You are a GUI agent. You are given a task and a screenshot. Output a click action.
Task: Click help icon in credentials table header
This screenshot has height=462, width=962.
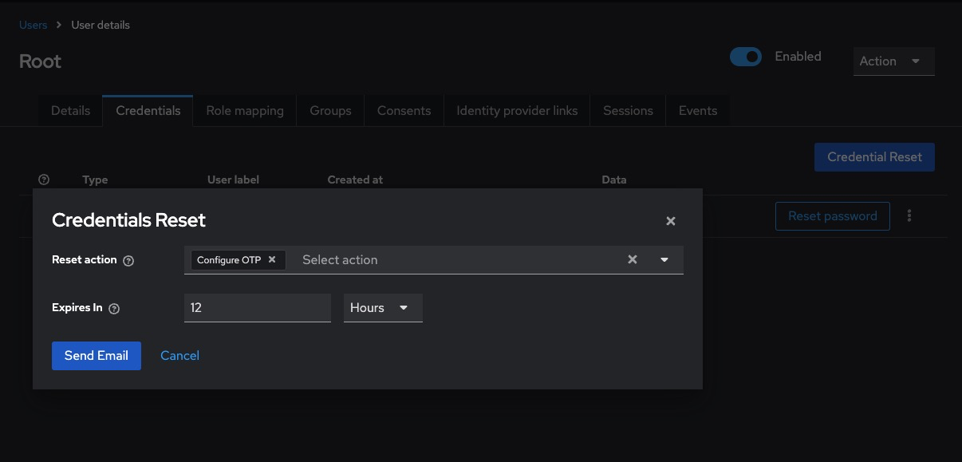pyautogui.click(x=44, y=180)
